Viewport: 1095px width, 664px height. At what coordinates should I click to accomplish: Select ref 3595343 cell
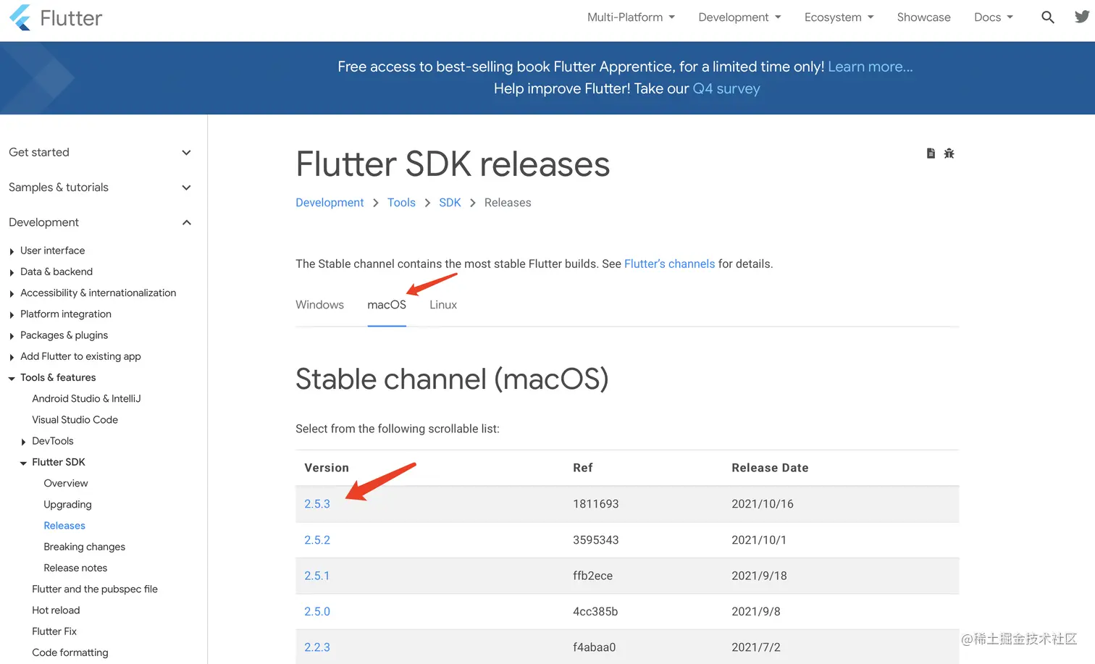pos(596,540)
